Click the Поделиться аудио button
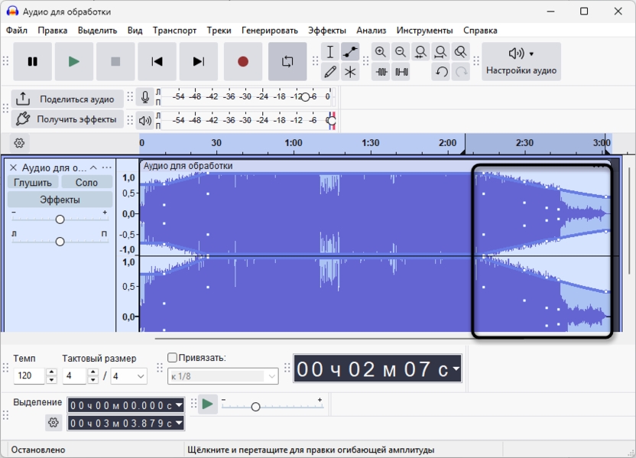 click(x=67, y=99)
